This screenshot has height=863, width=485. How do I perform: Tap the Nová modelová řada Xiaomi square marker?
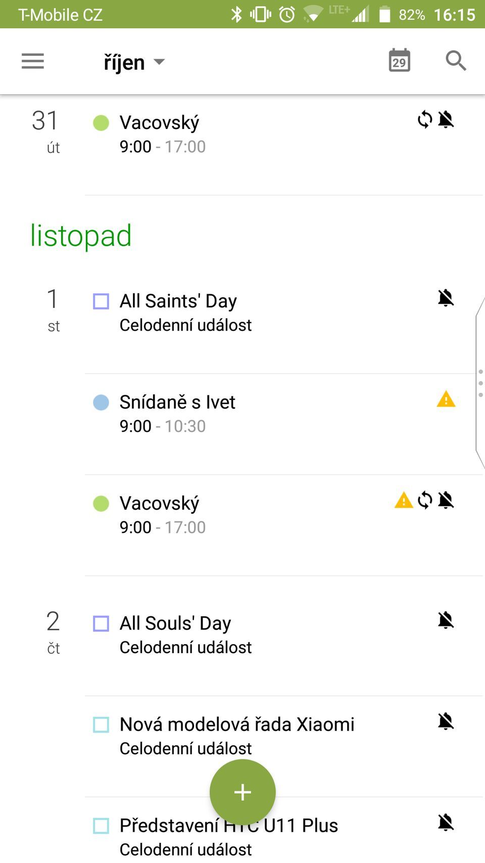[101, 724]
